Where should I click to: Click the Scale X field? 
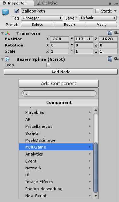click(x=59, y=51)
